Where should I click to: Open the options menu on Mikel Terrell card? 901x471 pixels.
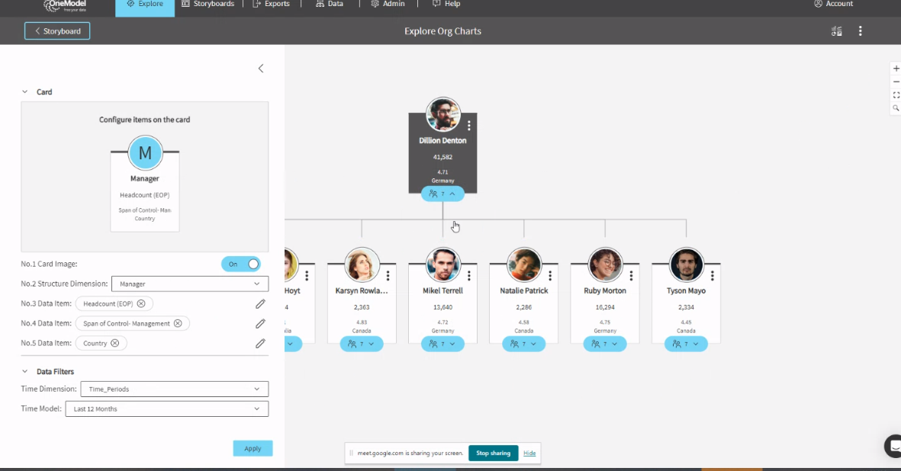(469, 276)
